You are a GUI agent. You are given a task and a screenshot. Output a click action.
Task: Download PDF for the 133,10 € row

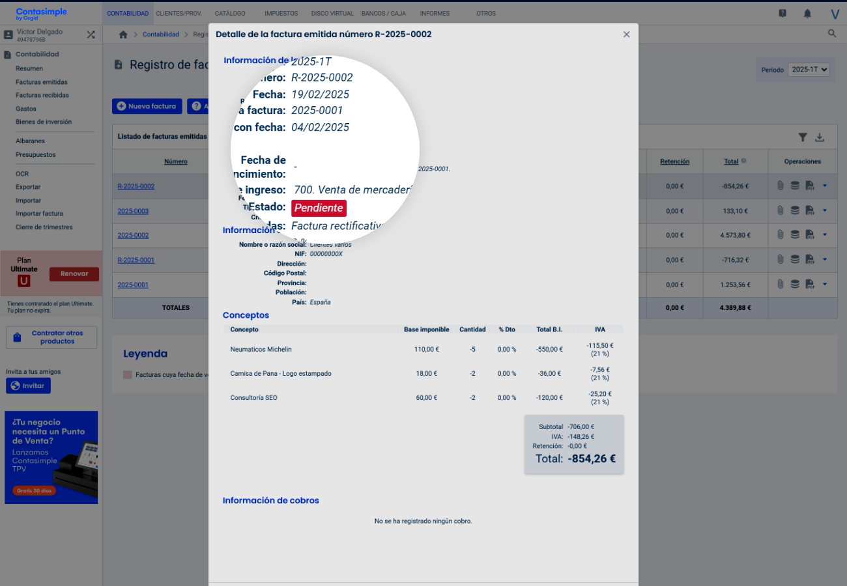coord(810,210)
